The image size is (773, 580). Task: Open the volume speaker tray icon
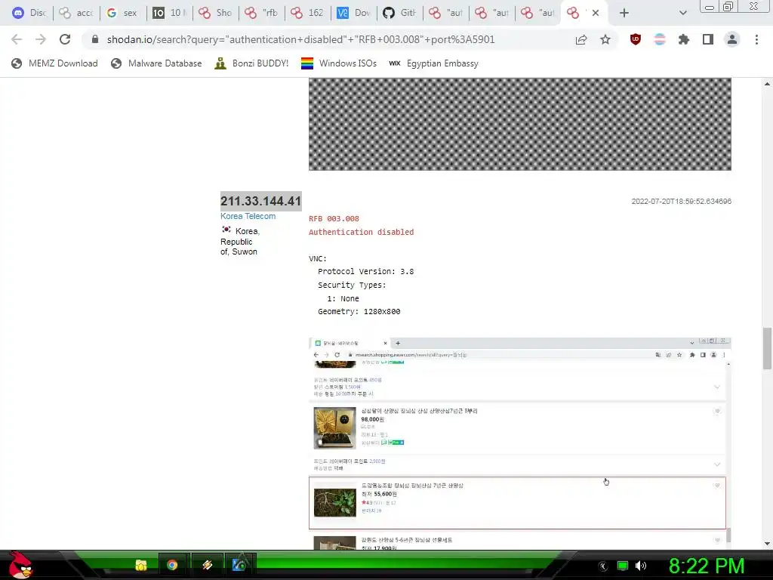coord(641,566)
